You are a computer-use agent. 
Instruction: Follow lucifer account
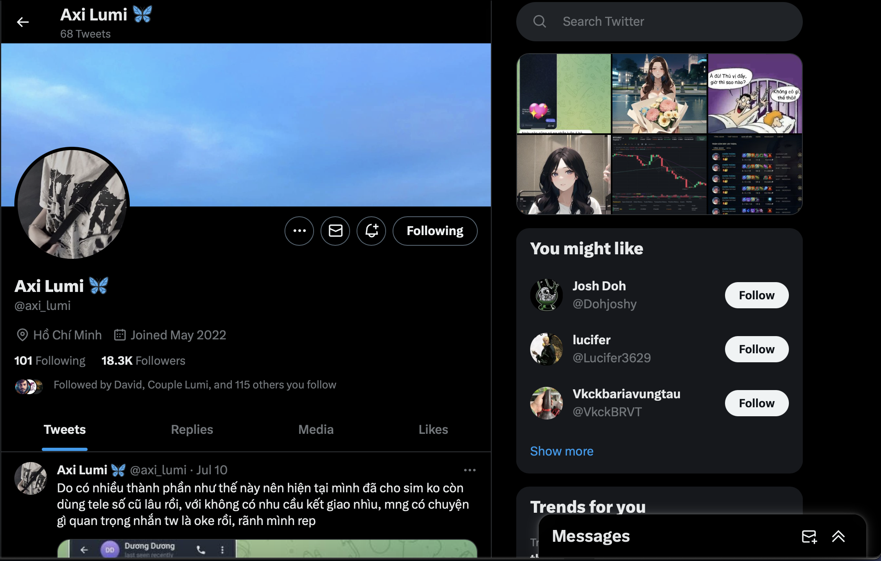[756, 349]
